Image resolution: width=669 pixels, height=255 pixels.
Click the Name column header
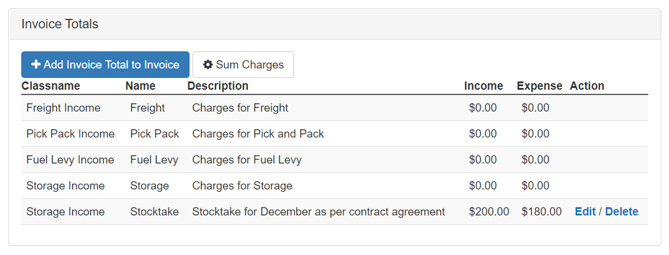(141, 86)
